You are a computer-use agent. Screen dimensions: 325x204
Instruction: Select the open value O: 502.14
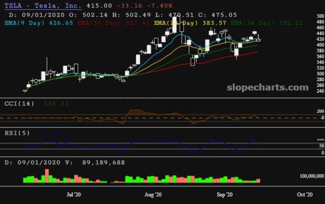(88, 15)
